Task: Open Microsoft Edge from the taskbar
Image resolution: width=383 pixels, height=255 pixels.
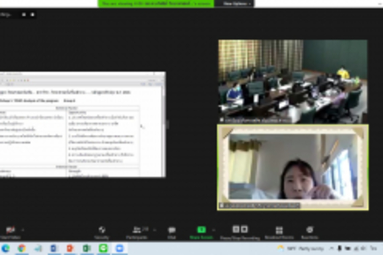Action: click(x=6, y=248)
